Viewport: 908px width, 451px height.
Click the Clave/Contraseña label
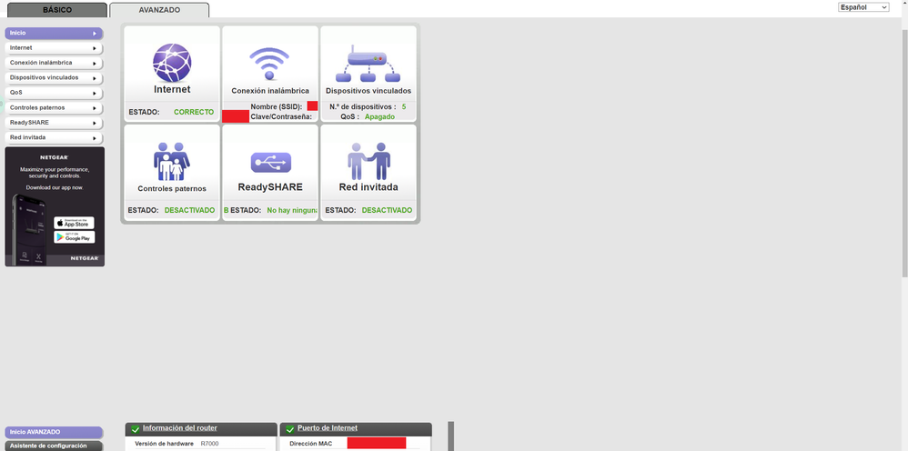click(281, 117)
